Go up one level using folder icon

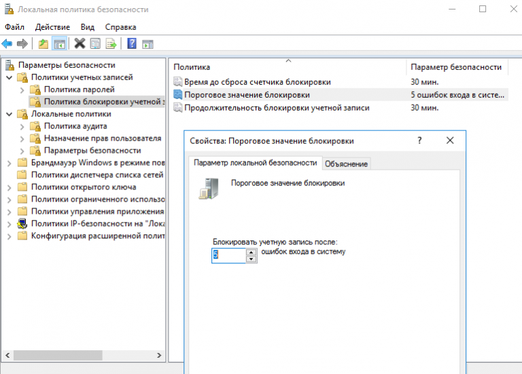[43, 44]
